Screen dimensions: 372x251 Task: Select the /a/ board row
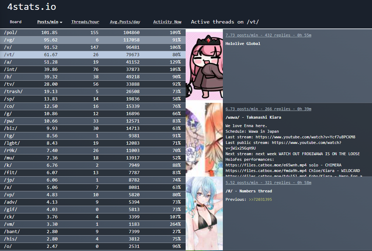(93, 62)
